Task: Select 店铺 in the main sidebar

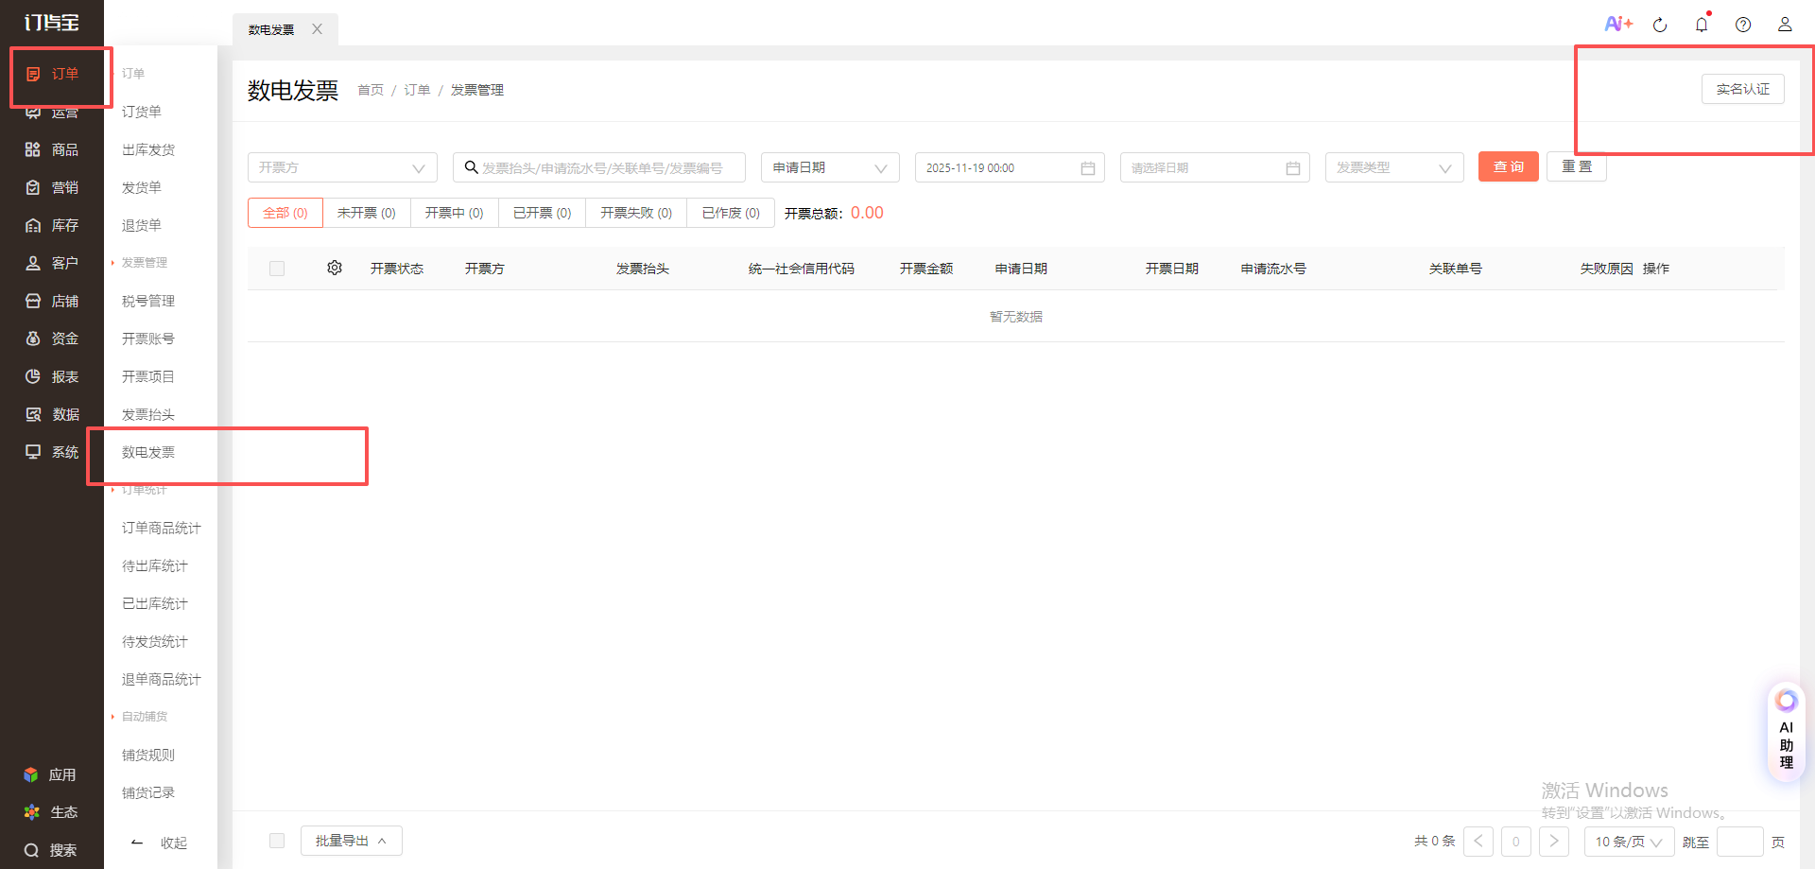Action: pyautogui.click(x=52, y=301)
